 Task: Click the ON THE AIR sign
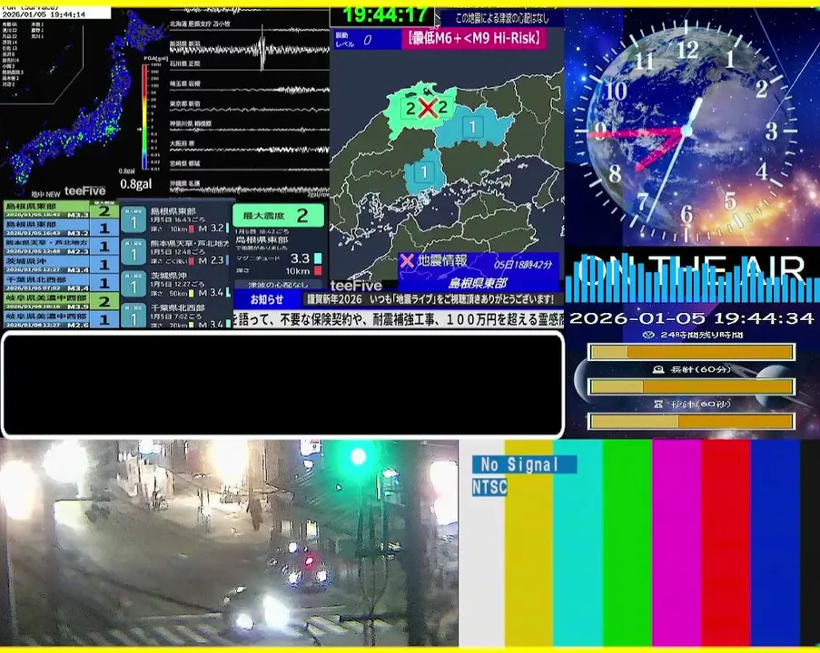click(x=692, y=269)
